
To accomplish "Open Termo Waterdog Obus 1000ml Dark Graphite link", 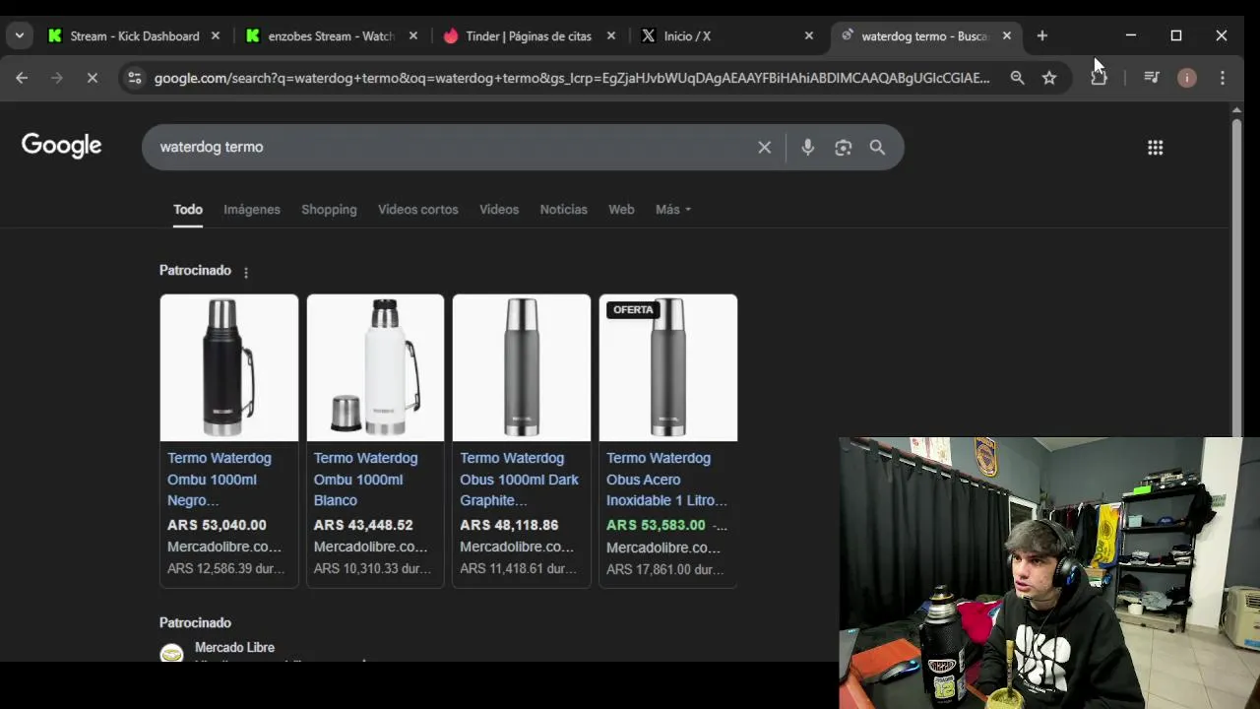I will pos(520,479).
